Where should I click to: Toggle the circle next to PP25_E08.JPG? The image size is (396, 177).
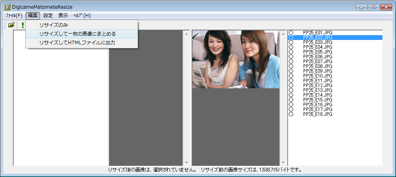click(x=291, y=66)
